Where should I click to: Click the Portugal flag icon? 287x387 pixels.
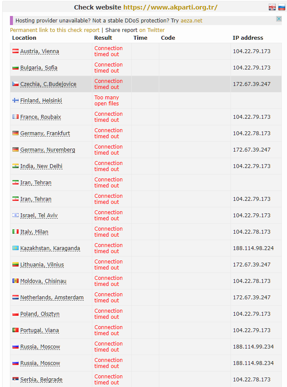click(16, 330)
